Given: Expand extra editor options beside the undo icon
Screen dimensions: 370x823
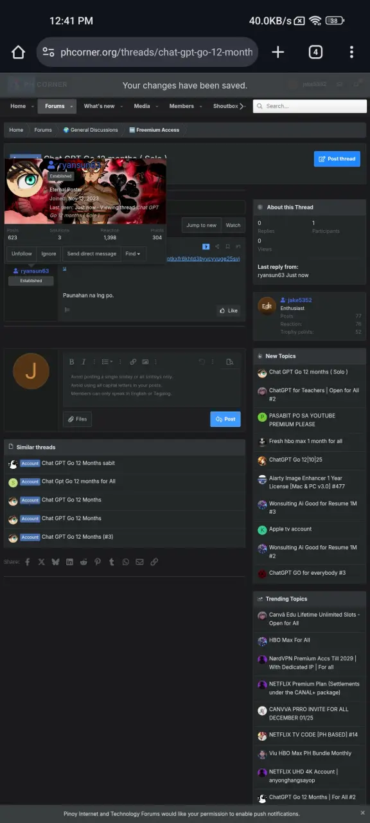Looking at the screenshot, I should coord(213,362).
